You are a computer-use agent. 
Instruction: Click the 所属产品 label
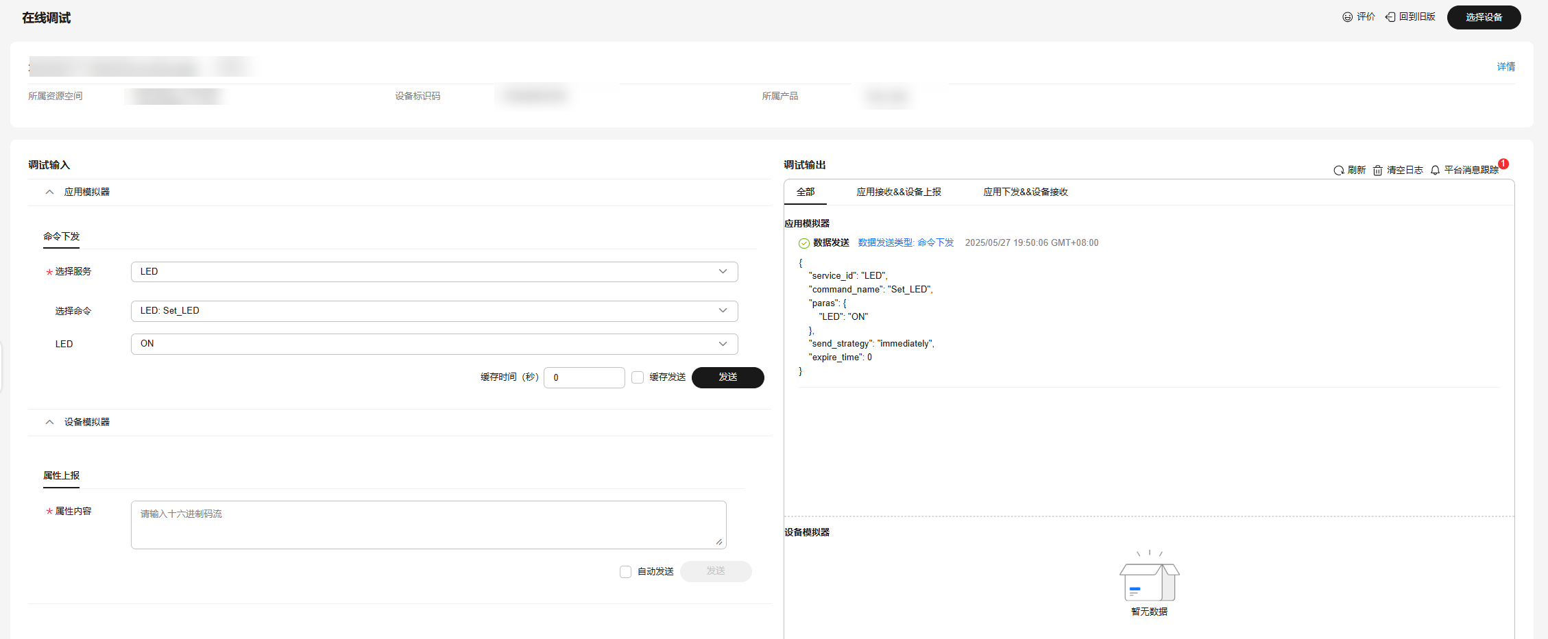click(780, 97)
